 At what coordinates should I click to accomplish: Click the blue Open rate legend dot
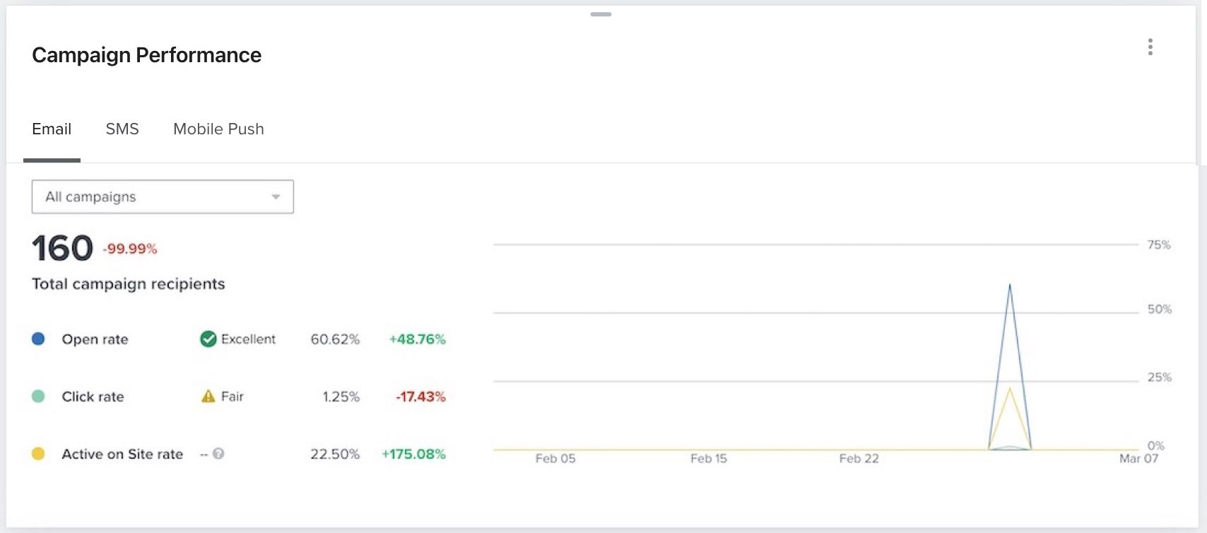pos(38,339)
